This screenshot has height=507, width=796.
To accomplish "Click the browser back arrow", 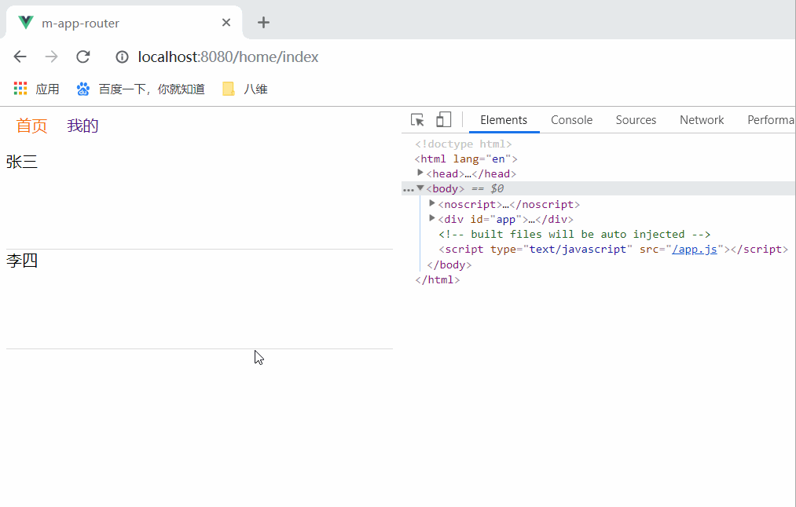I will 20,57.
